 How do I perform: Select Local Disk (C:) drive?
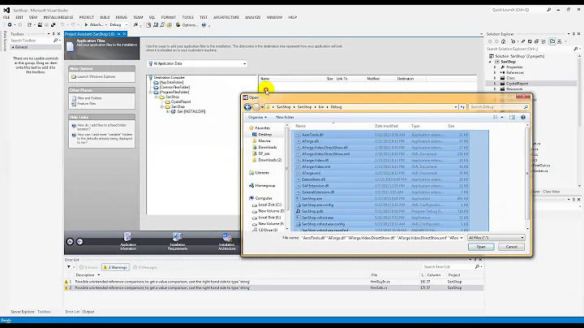(269, 205)
